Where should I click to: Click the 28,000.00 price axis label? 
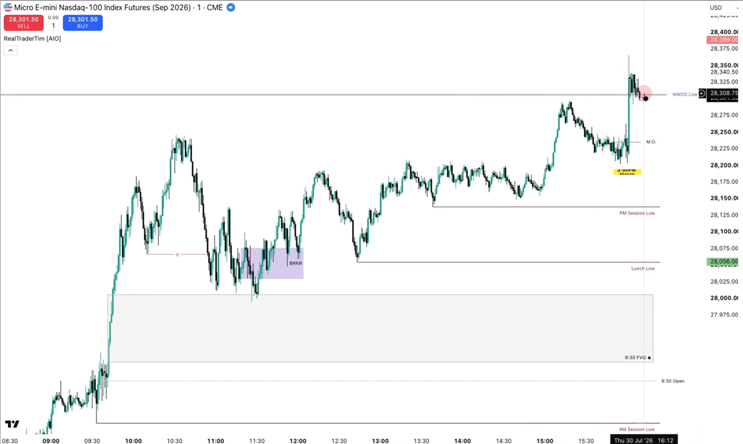pos(724,298)
